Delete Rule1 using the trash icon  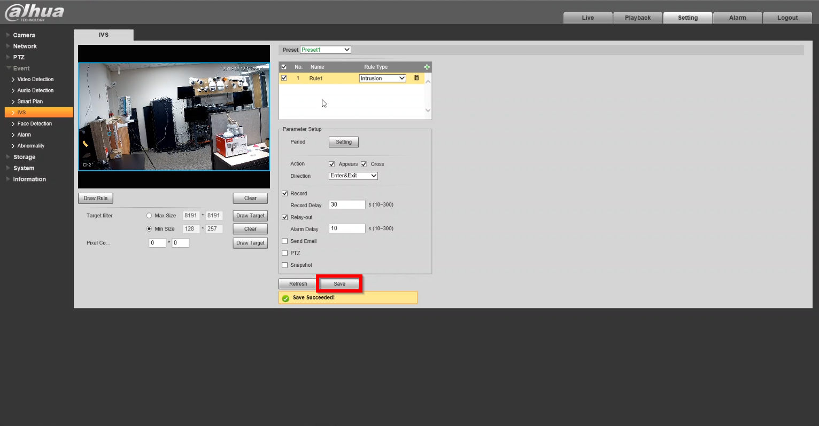[416, 78]
